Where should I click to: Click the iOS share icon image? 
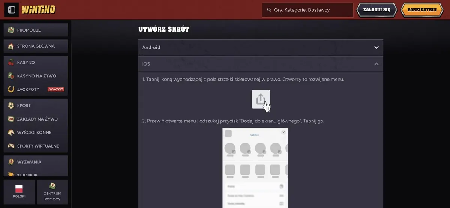point(261,99)
